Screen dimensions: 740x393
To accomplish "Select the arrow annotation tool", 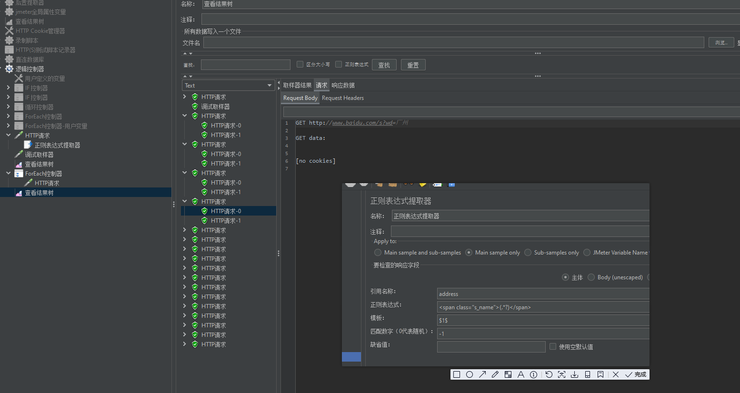I will 482,374.
